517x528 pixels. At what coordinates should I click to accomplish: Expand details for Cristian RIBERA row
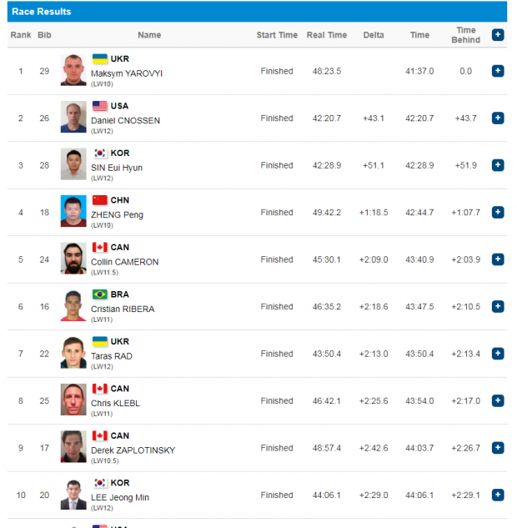tap(498, 307)
